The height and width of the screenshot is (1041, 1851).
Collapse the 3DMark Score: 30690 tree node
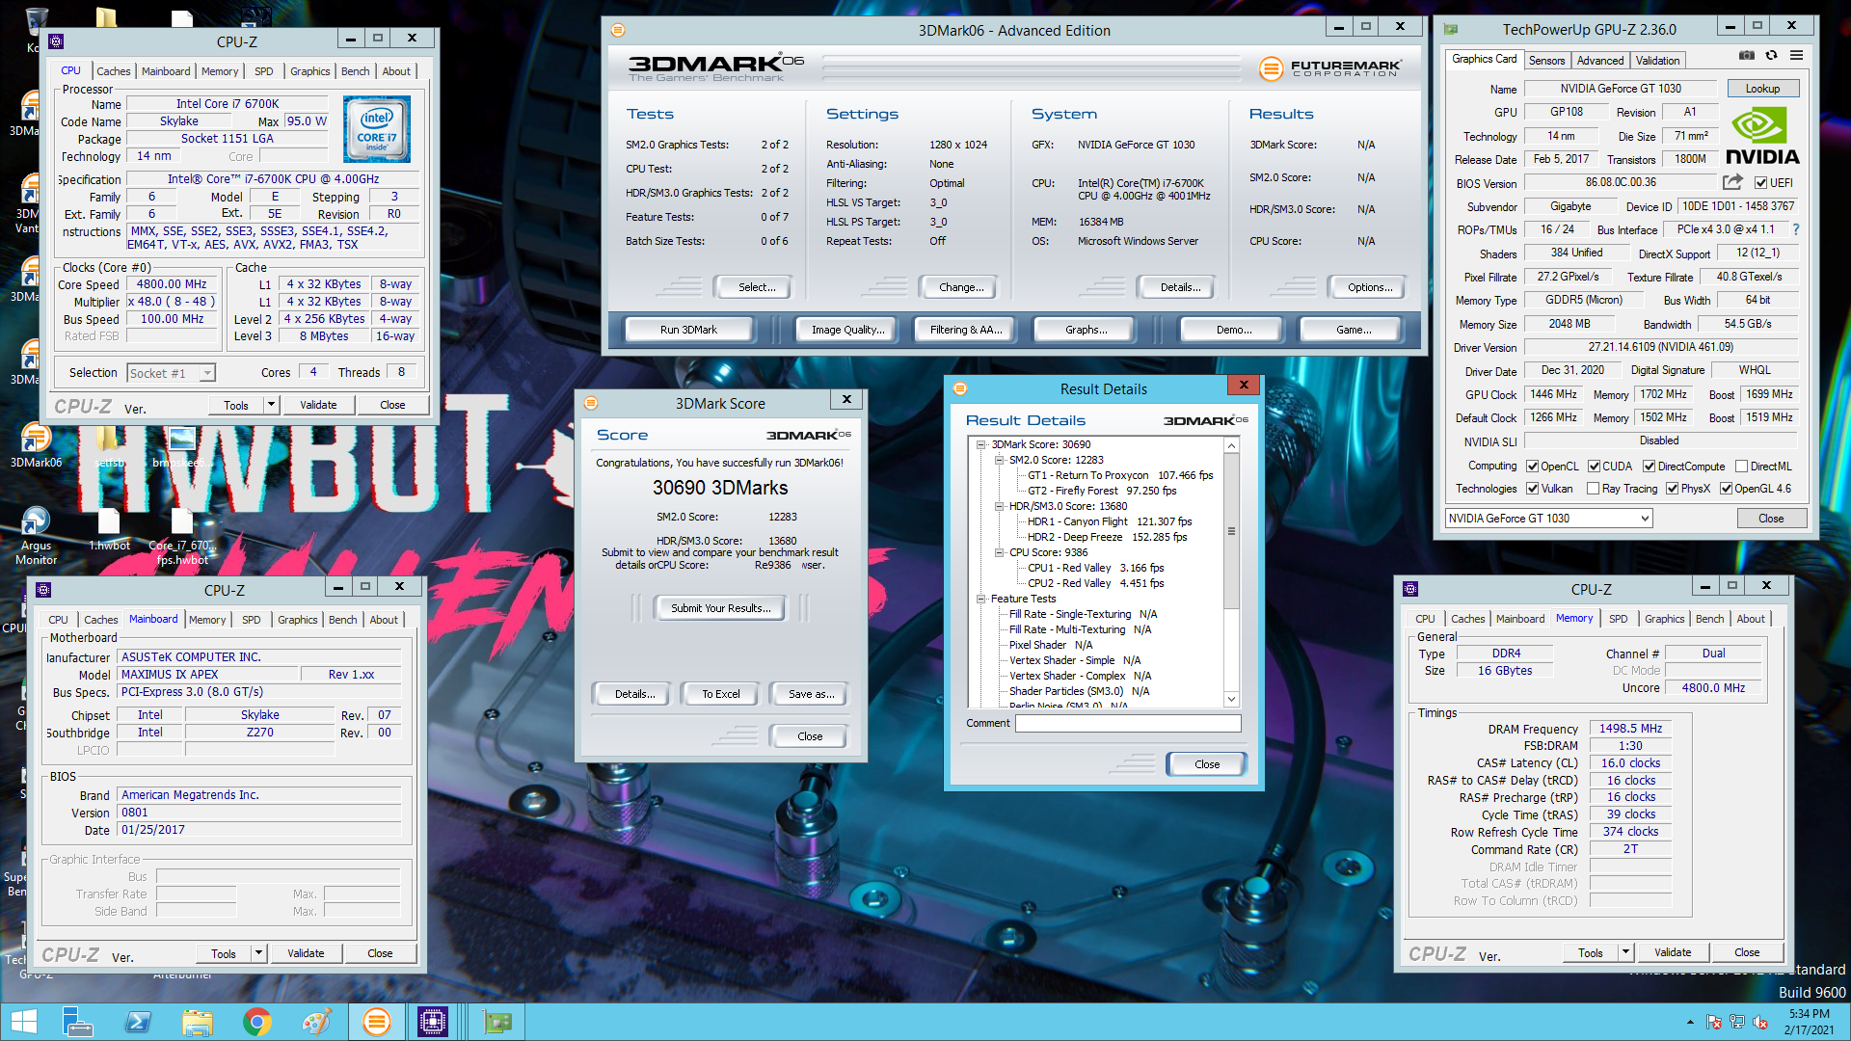click(x=981, y=444)
